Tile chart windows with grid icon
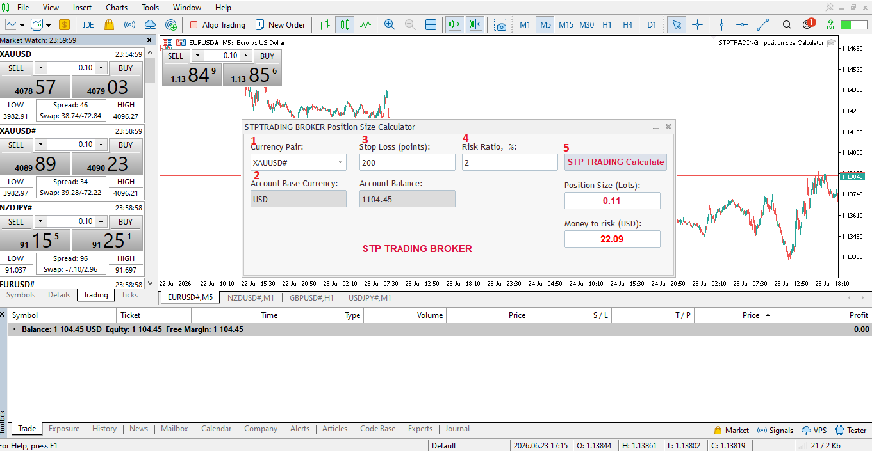881x451 pixels. (431, 25)
